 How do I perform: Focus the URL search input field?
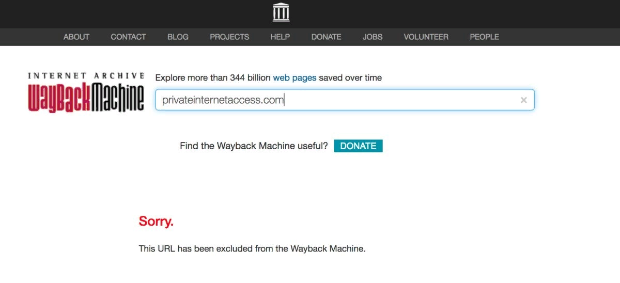(x=345, y=100)
